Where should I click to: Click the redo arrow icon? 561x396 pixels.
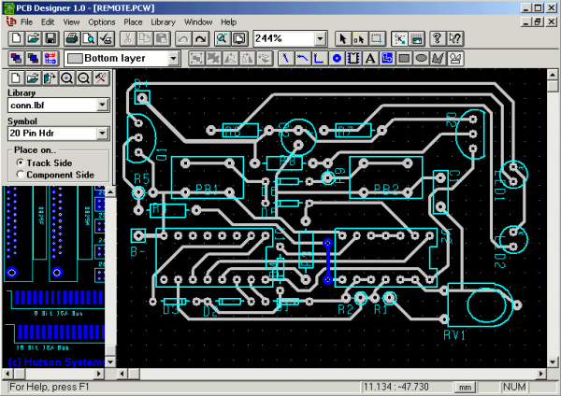pos(200,38)
